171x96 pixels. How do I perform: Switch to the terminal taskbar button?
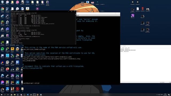pyautogui.click(x=34, y=95)
